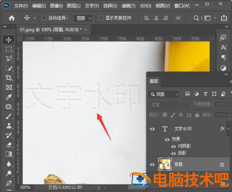Select the Polygonal Lasso tool
This screenshot has height=192, width=232.
point(9,59)
